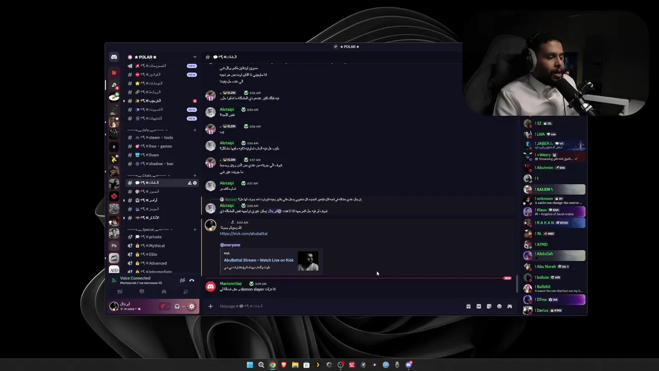Image resolution: width=659 pixels, height=371 pixels.
Task: Open the emoji picker
Action: click(499, 306)
